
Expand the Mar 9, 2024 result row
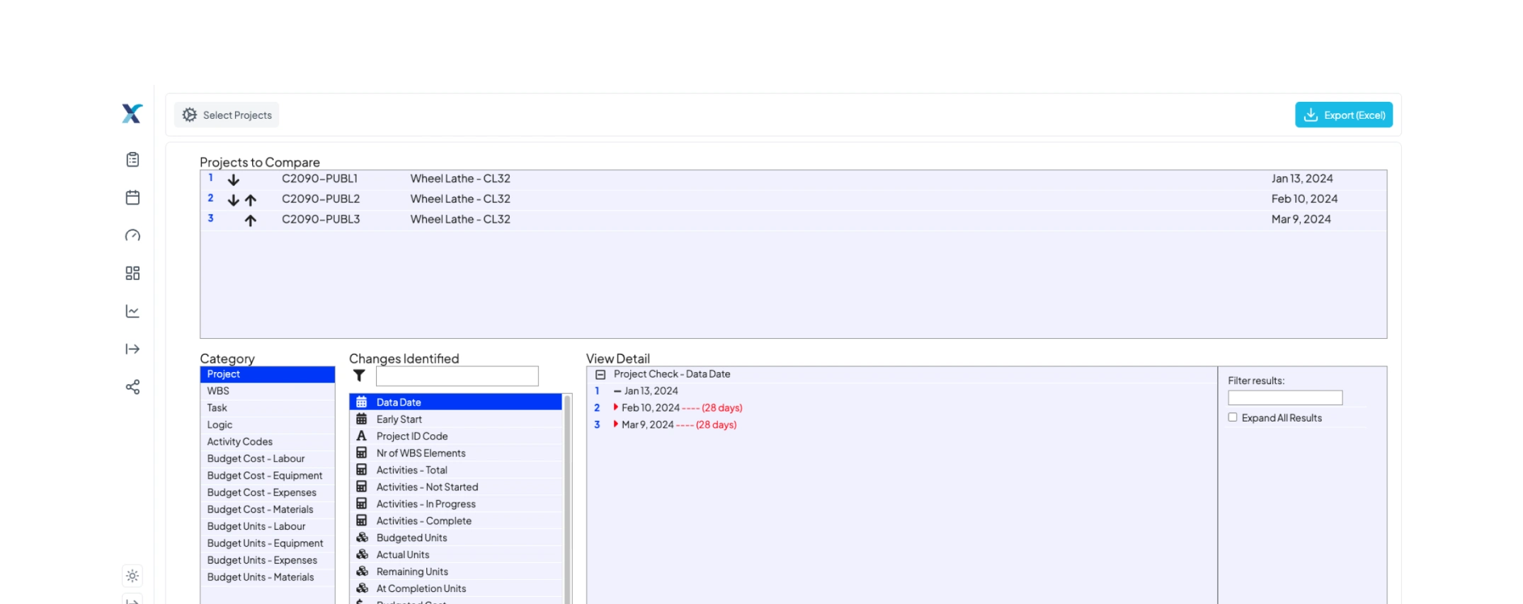coord(615,424)
